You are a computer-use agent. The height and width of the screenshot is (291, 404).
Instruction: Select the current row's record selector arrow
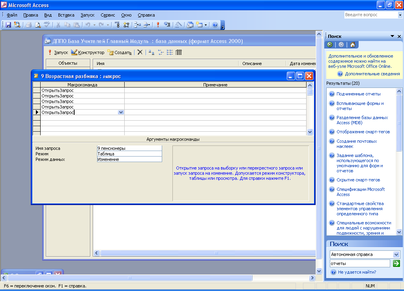coord(37,112)
